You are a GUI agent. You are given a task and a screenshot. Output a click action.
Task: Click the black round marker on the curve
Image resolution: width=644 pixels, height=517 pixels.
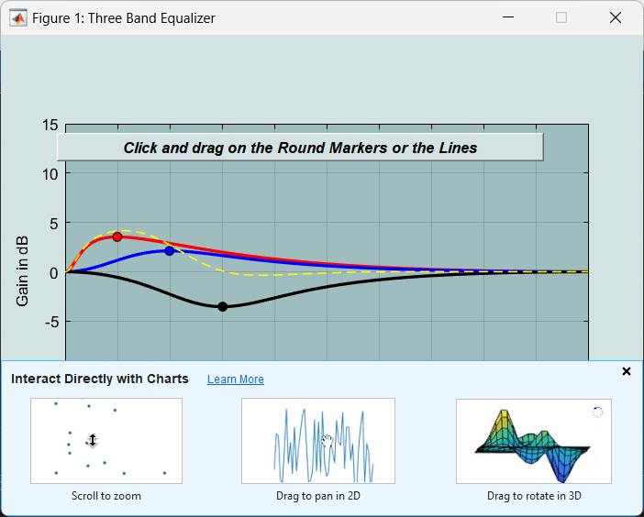223,306
